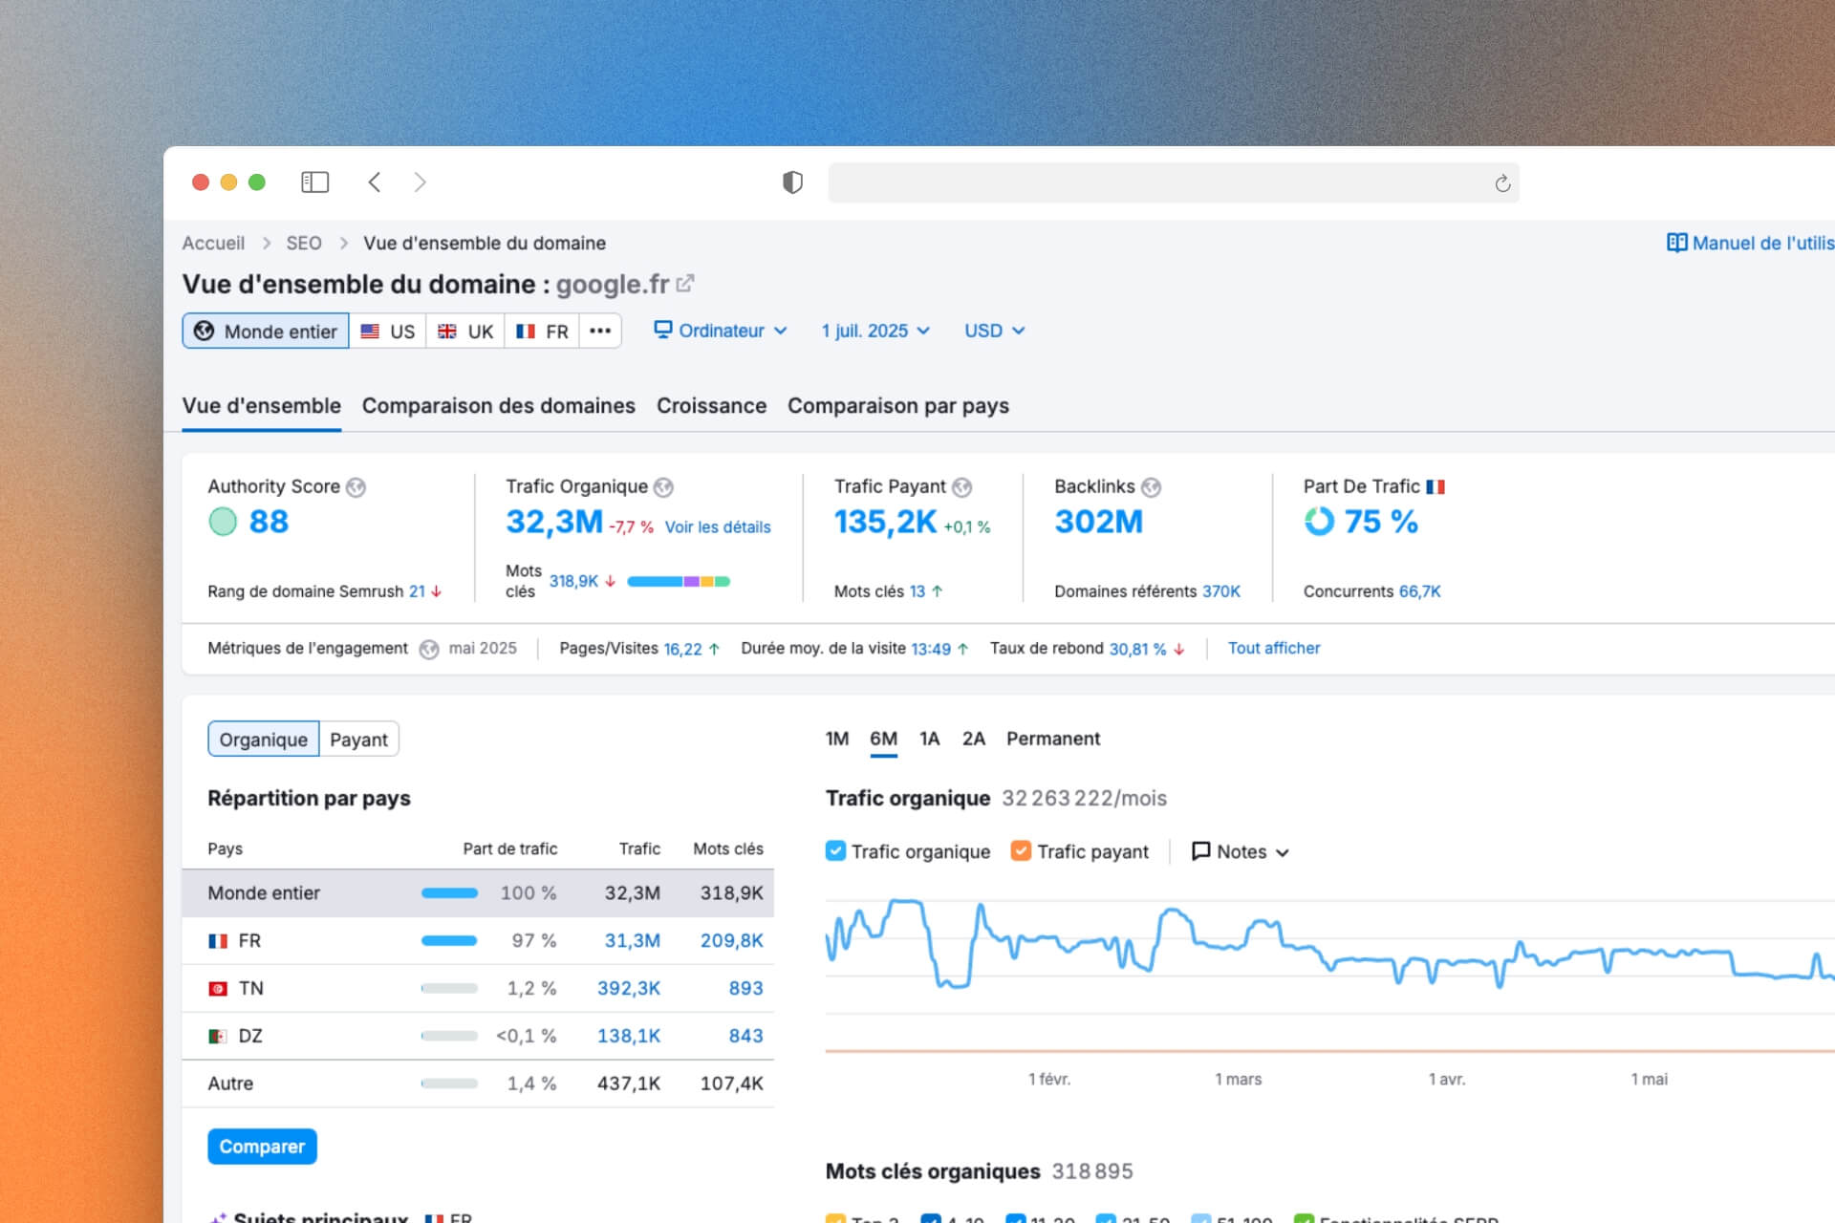Click the user manual book icon
This screenshot has height=1223, width=1835.
point(1676,243)
